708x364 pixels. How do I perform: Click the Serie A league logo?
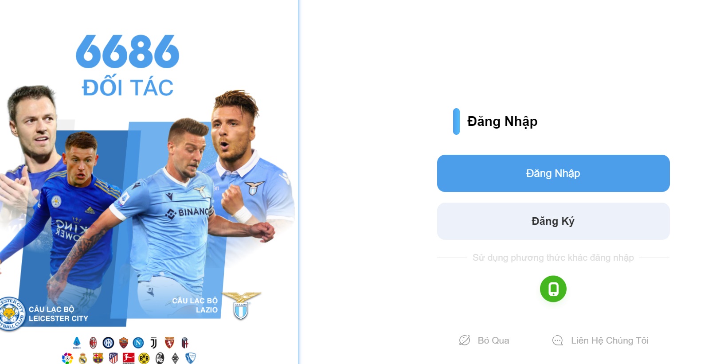click(x=77, y=343)
